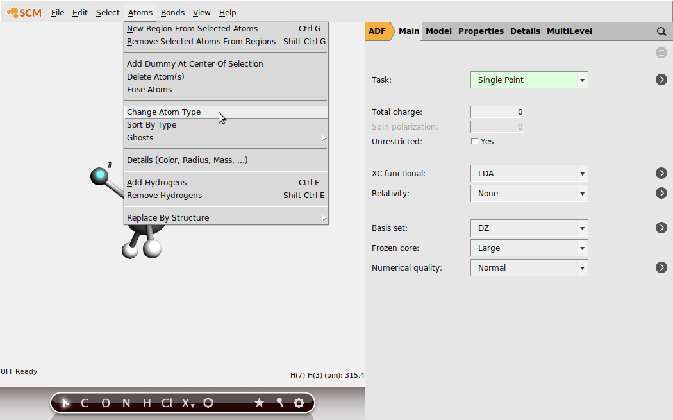
Task: Open details arrow next to Basis set
Action: 661,228
